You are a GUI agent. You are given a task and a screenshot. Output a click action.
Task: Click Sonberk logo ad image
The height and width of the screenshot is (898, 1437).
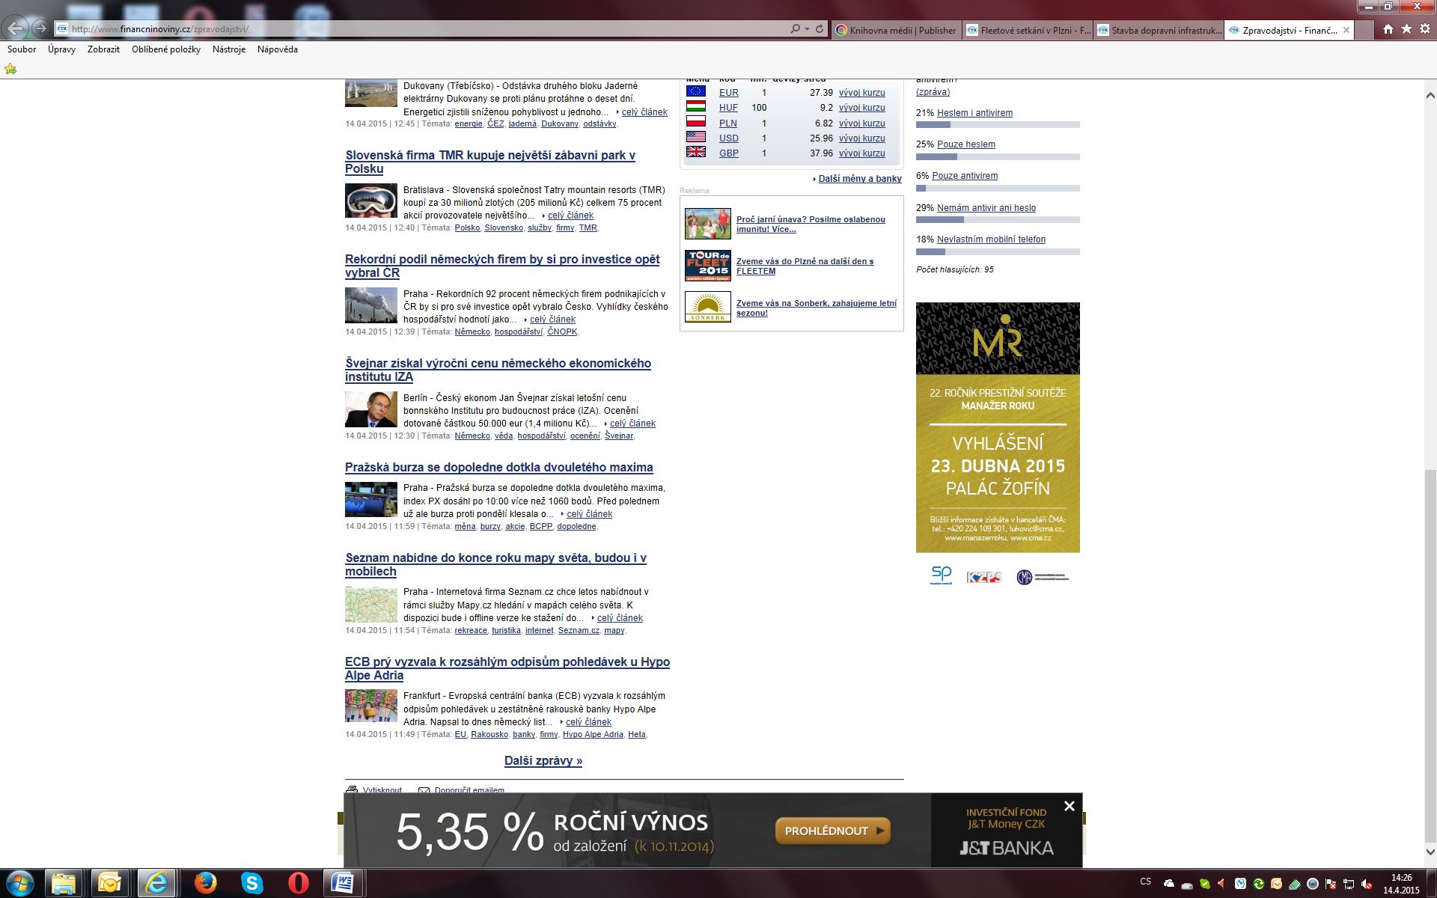tap(708, 307)
